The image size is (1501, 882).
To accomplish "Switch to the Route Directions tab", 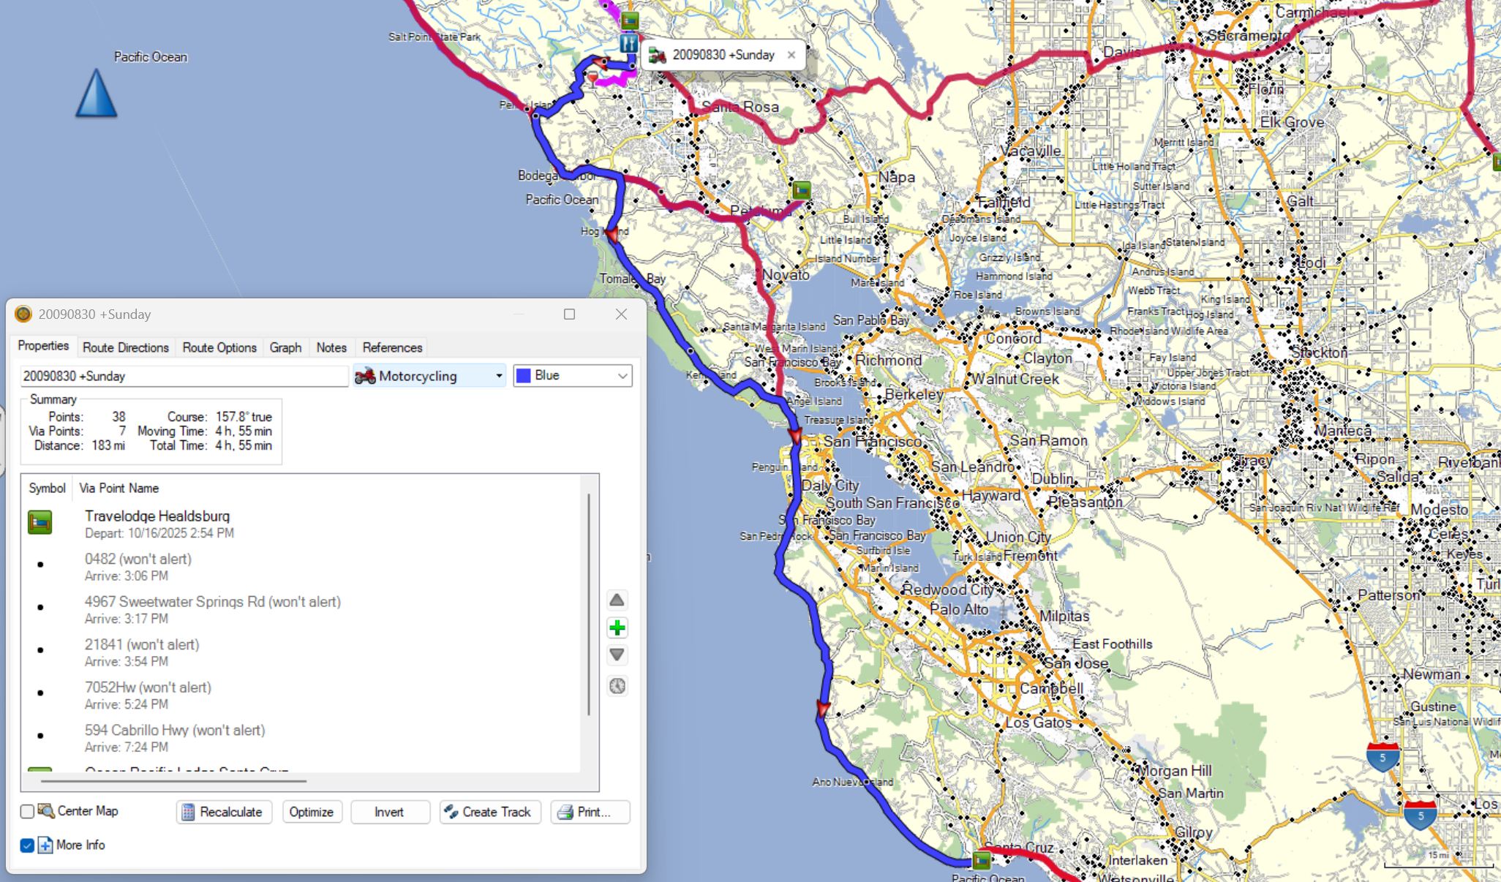I will click(x=125, y=347).
